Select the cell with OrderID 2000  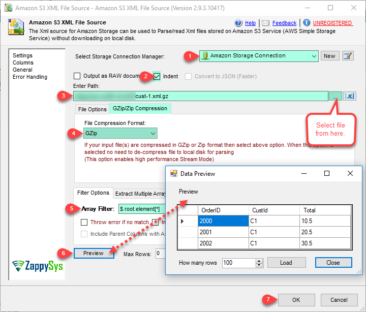[223, 221]
